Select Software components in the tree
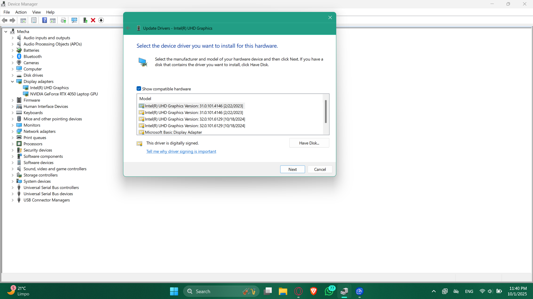Screen dimensions: 533x299 click(x=43, y=156)
